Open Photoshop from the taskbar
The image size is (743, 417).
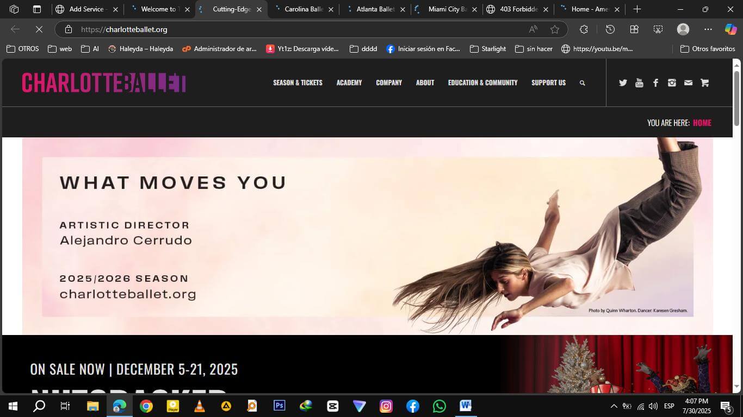(279, 406)
